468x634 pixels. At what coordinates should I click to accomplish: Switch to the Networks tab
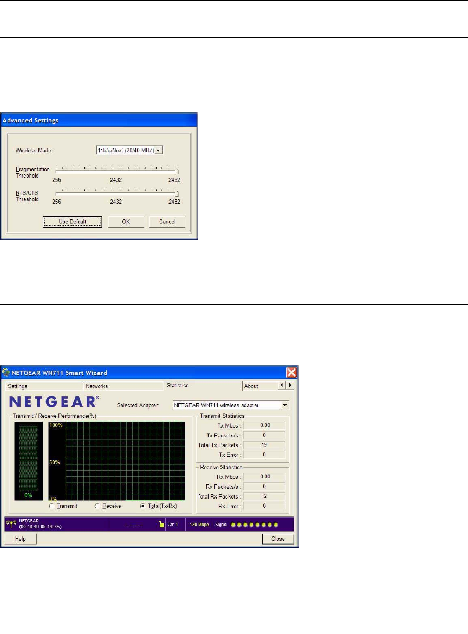123,386
